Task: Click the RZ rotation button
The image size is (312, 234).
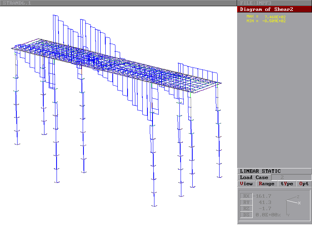Action: click(x=246, y=209)
